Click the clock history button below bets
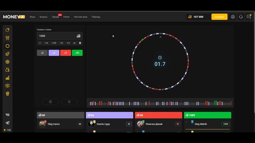This screenshot has height=143, width=255. click(51, 102)
